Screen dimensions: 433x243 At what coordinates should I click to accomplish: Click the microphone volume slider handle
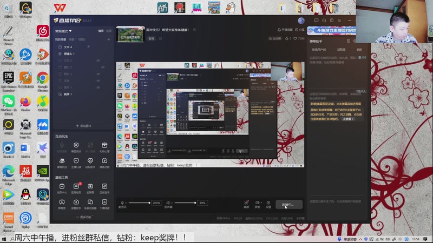tap(149, 203)
